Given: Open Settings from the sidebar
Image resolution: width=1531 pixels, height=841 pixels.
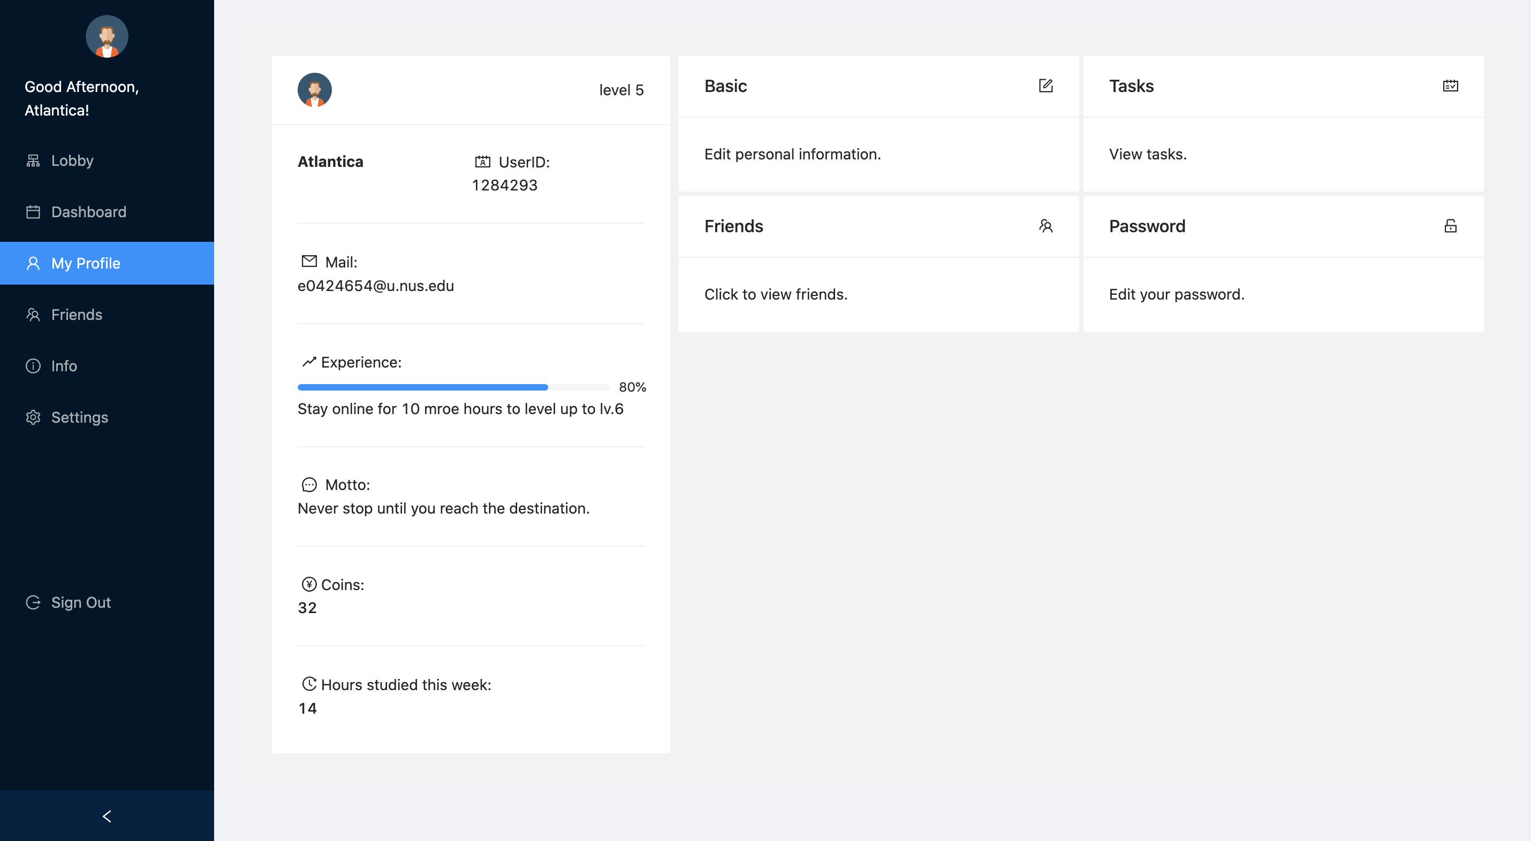Looking at the screenshot, I should pos(79,417).
